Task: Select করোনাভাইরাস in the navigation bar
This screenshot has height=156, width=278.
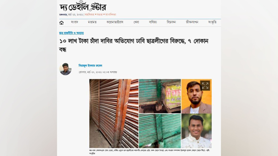Action: [115, 22]
